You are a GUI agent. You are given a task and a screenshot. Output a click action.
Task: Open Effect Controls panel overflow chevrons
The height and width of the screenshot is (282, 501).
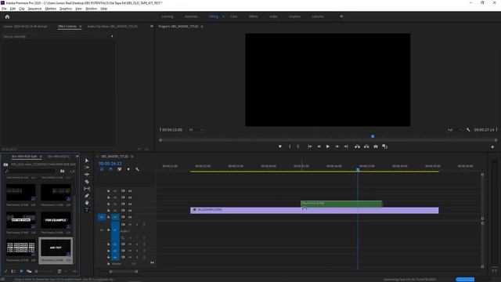click(x=152, y=26)
